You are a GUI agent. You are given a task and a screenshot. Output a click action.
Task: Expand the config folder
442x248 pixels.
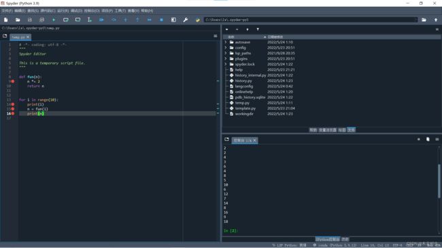(226, 47)
